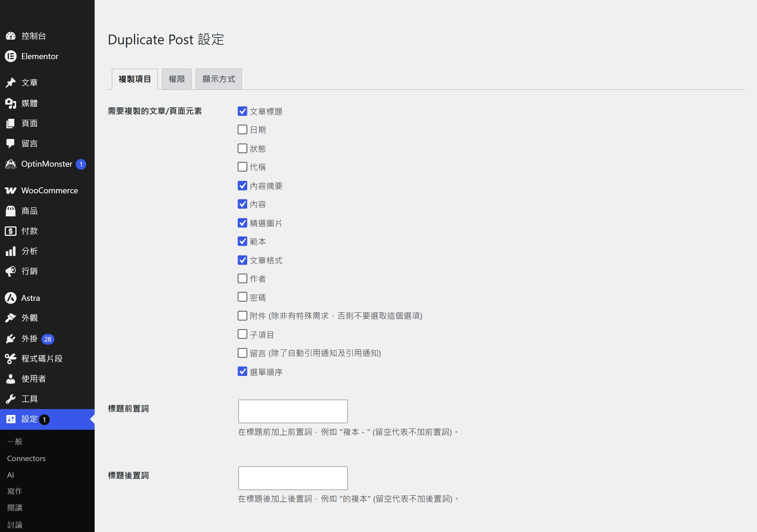Focus the 標題前置詞 text field

293,411
